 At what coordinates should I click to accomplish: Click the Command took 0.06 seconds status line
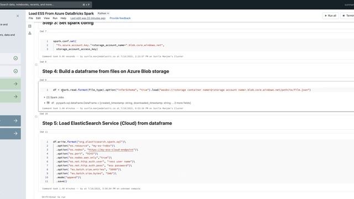click(113, 56)
